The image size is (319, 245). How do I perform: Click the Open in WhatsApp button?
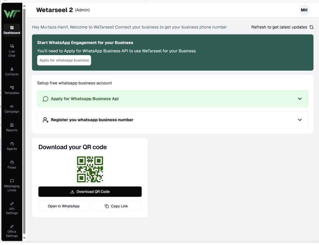pyautogui.click(x=64, y=206)
